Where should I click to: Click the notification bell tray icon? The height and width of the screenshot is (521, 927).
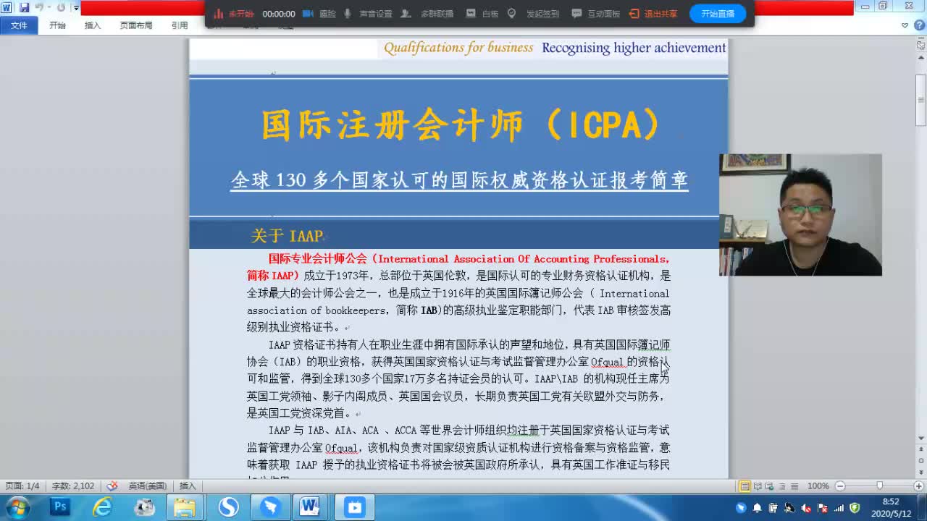pos(757,508)
